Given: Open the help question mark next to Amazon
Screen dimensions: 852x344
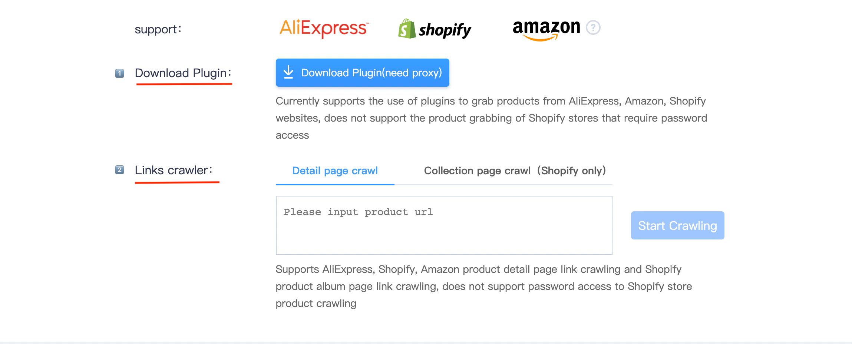Looking at the screenshot, I should click(593, 27).
